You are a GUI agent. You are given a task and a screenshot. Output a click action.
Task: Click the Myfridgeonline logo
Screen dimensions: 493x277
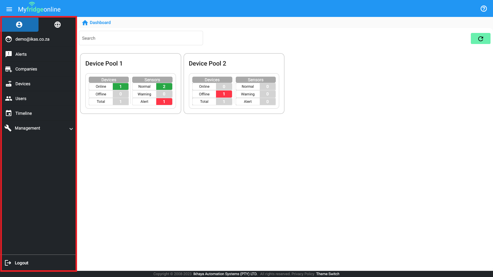point(39,8)
